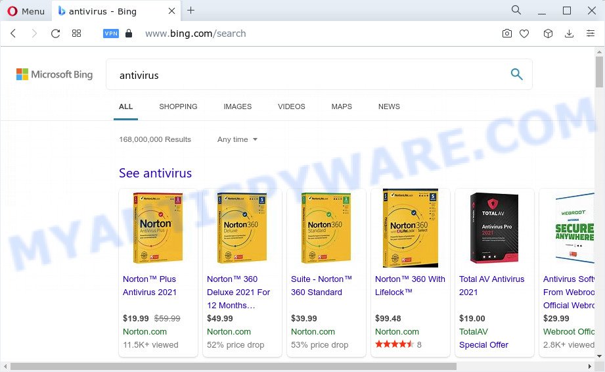Image resolution: width=605 pixels, height=372 pixels.
Task: Open the Easy Setup sliders icon
Action: tap(591, 34)
